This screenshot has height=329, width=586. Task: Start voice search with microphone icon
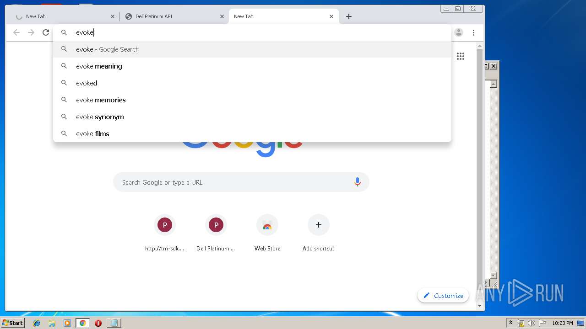(358, 182)
